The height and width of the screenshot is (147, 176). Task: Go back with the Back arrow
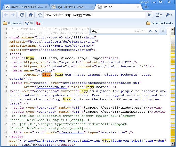(6, 15)
